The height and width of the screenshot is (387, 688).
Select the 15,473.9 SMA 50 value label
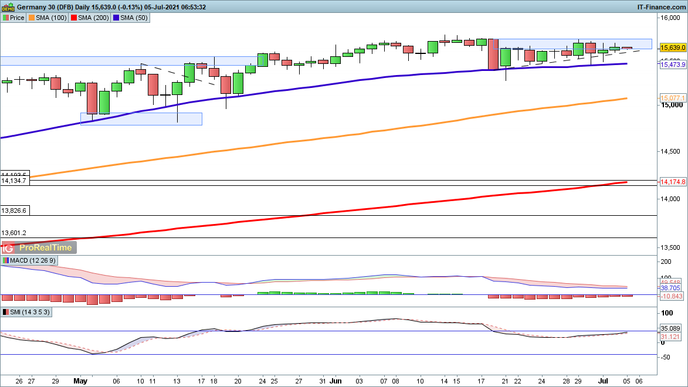click(672, 65)
